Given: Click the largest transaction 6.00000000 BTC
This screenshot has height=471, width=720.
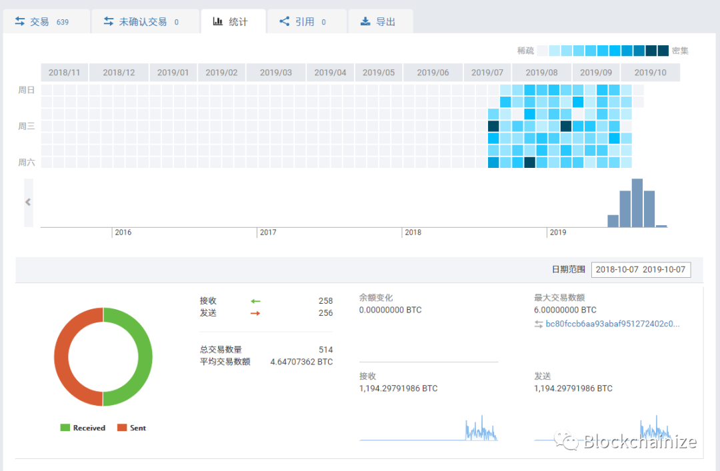Looking at the screenshot, I should (x=565, y=310).
